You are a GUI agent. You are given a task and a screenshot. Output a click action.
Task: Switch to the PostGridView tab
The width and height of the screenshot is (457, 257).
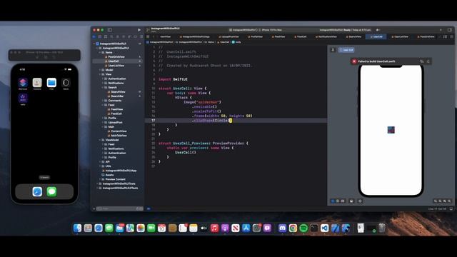[x=426, y=36]
